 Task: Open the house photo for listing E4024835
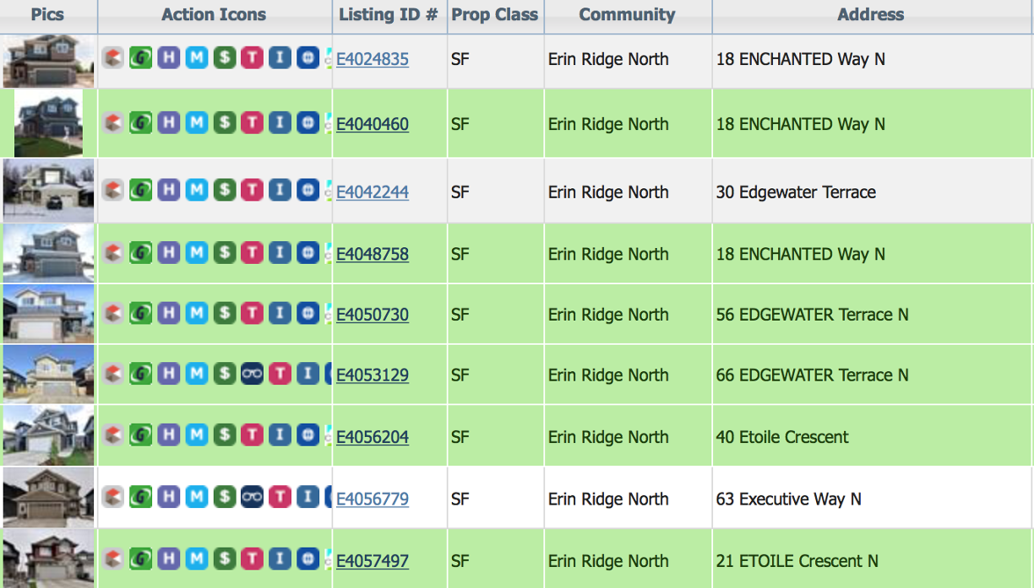[x=48, y=61]
